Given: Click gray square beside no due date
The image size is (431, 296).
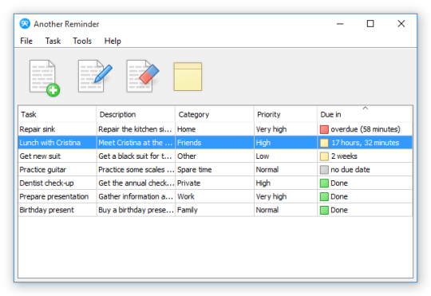Looking at the screenshot, I should point(324,170).
